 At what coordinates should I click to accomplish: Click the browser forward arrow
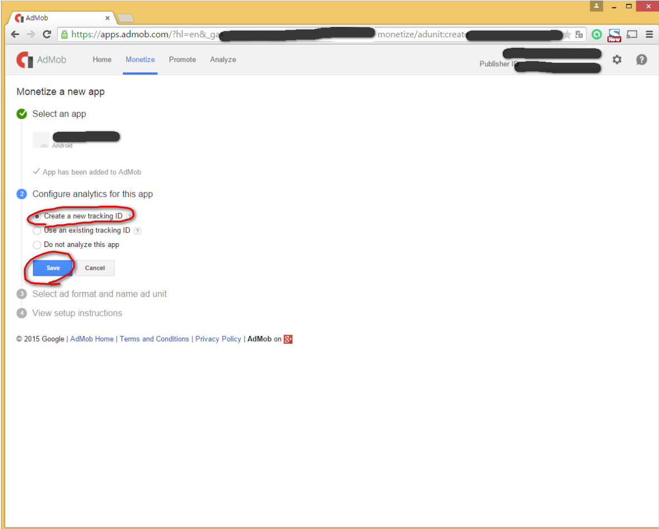(31, 34)
